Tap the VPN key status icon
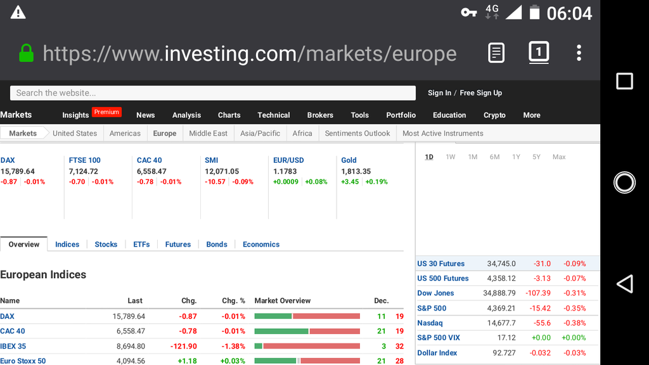This screenshot has height=365, width=649. (x=468, y=13)
